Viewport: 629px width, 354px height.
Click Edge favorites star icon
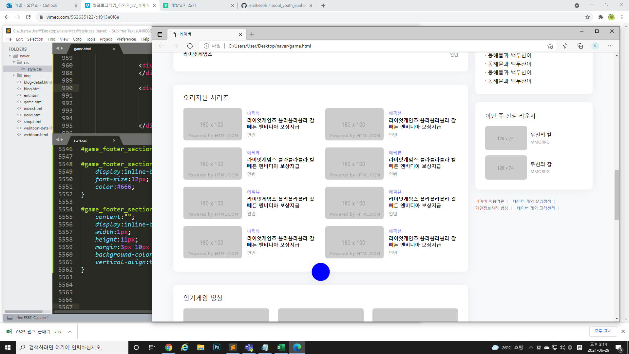point(566,46)
